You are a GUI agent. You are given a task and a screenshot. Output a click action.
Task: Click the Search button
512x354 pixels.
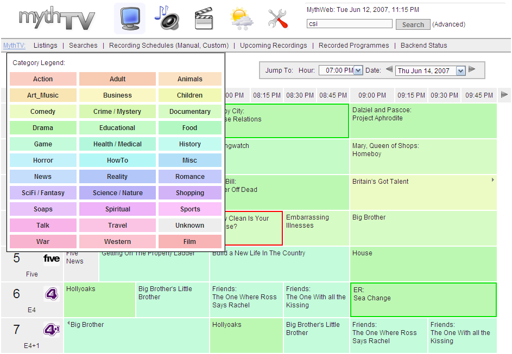pyautogui.click(x=413, y=24)
